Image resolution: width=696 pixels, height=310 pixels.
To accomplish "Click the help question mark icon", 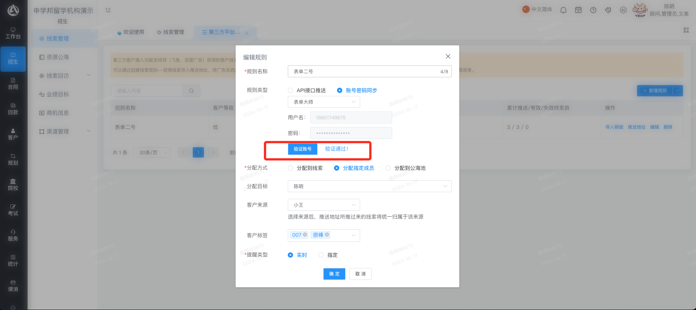I will [593, 10].
